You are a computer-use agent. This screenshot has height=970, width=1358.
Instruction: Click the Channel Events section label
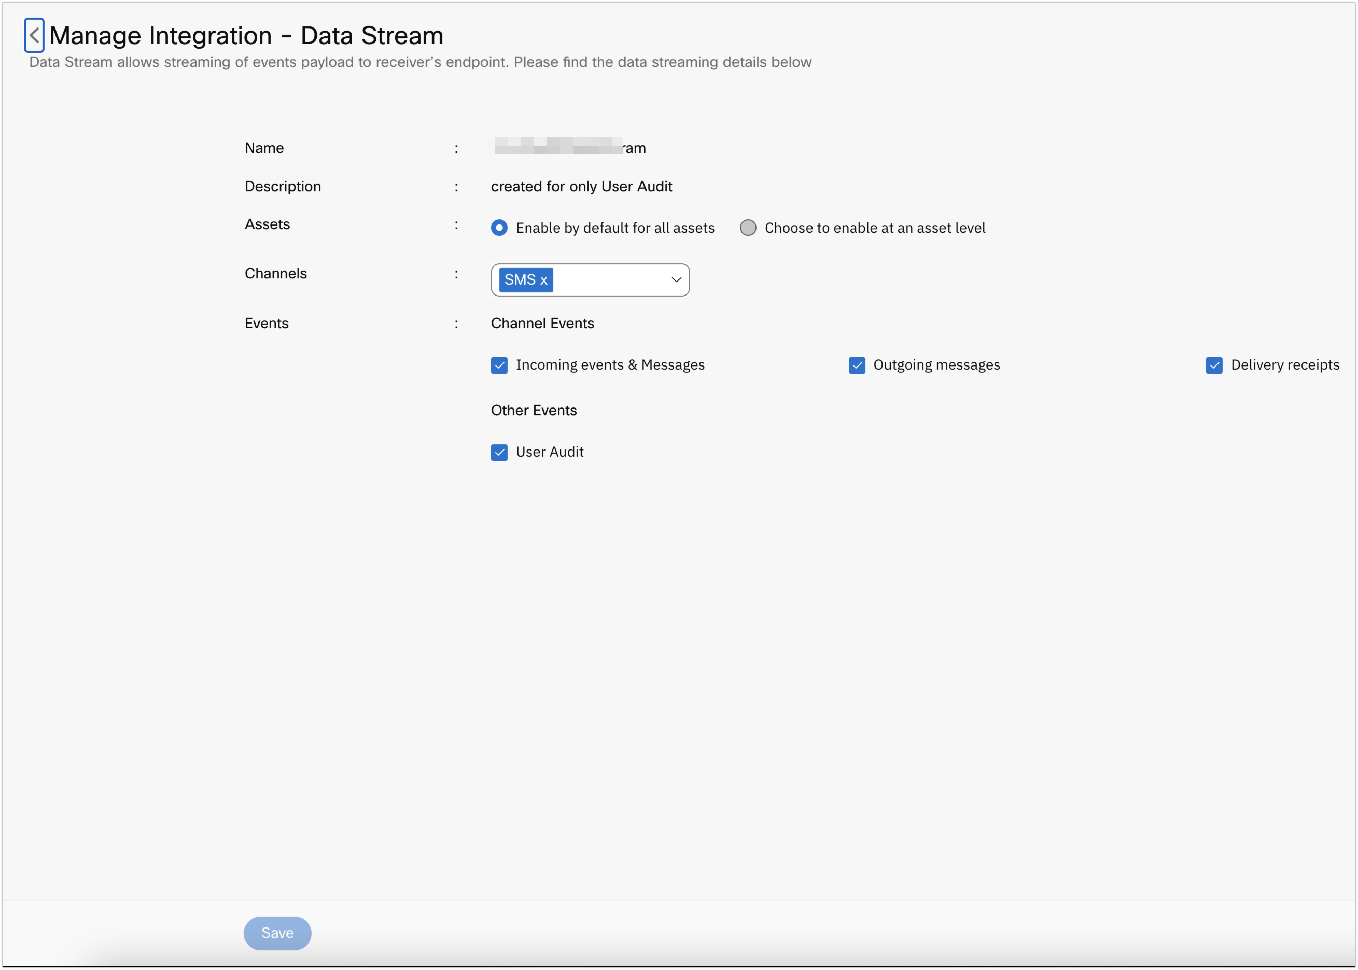pos(544,322)
